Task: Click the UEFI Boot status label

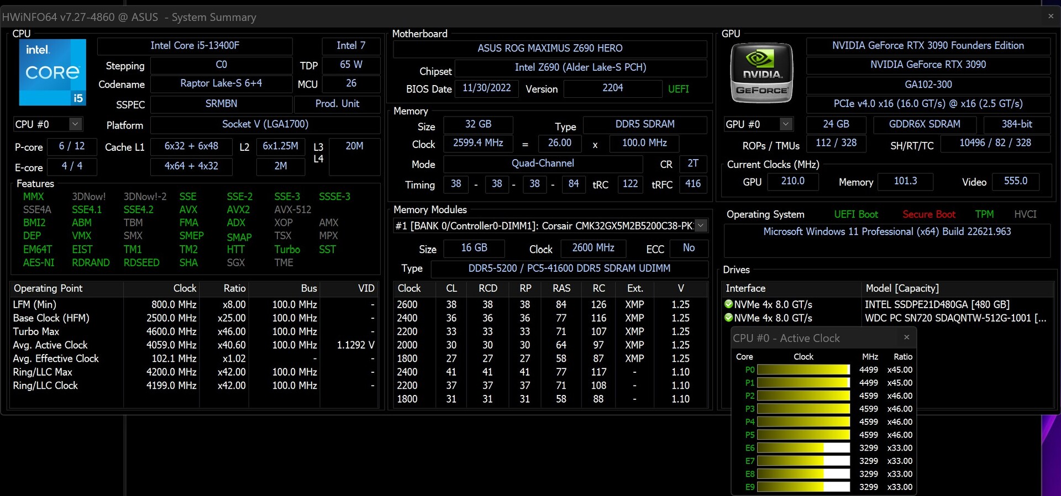Action: (x=855, y=214)
